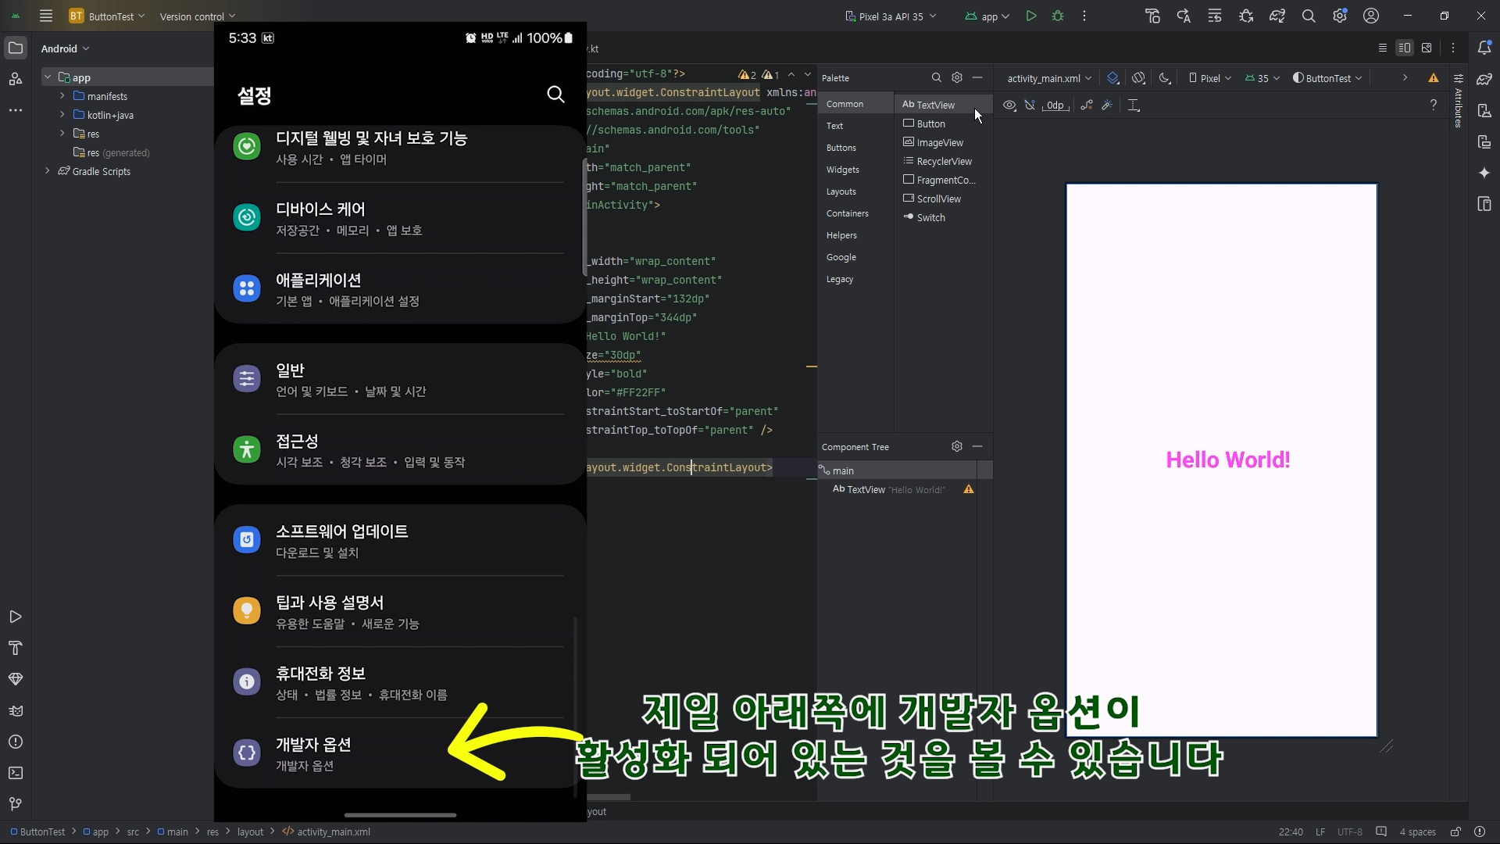Select Button in the palette list
1500x844 pixels.
[x=930, y=123]
